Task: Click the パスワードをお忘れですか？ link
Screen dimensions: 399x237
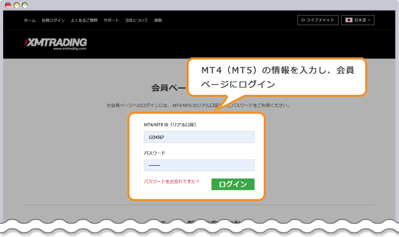Action: coord(171,182)
